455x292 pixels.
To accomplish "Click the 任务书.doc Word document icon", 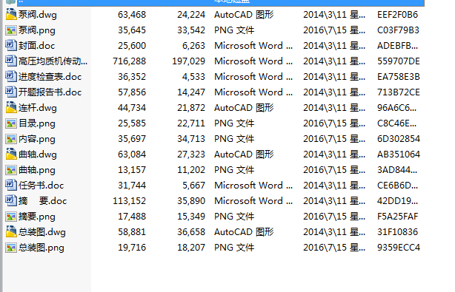I will 11,186.
